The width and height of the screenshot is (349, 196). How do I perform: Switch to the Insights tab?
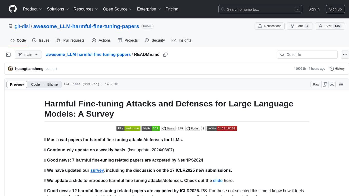click(181, 40)
